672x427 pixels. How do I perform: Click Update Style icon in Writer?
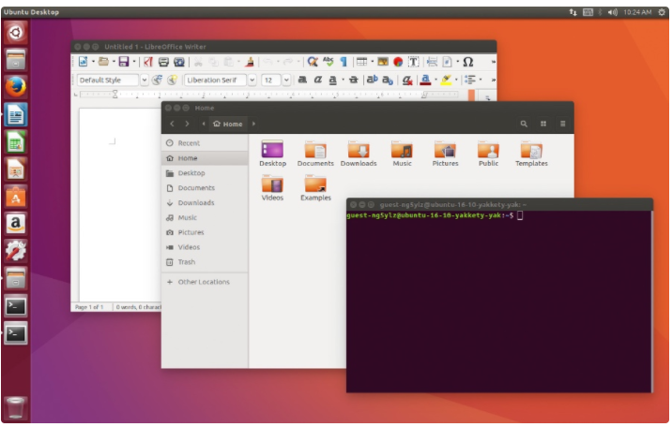pos(158,80)
